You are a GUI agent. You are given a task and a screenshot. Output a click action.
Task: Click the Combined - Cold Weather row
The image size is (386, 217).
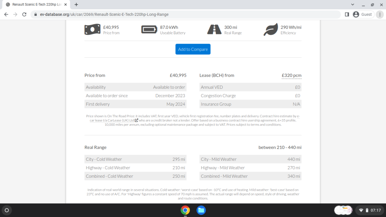pos(135,176)
